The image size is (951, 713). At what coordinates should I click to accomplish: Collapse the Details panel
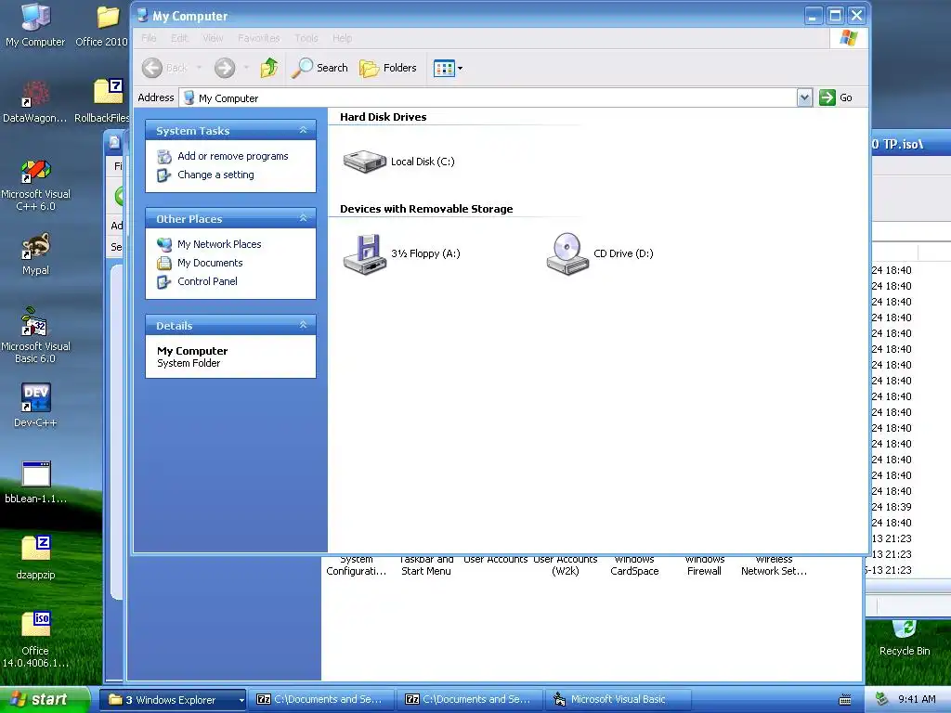coord(304,325)
